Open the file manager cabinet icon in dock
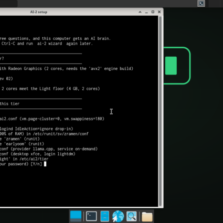 pos(105,216)
